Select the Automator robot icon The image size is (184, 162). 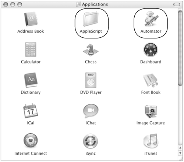click(151, 19)
